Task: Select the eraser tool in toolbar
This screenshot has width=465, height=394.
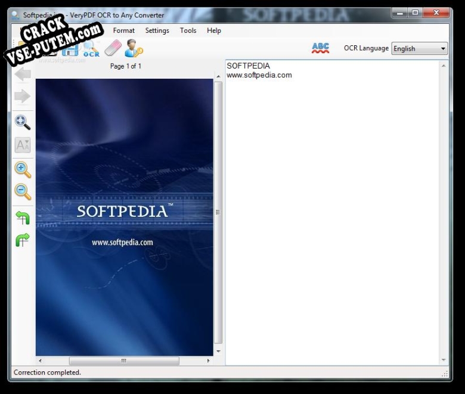Action: pyautogui.click(x=113, y=48)
